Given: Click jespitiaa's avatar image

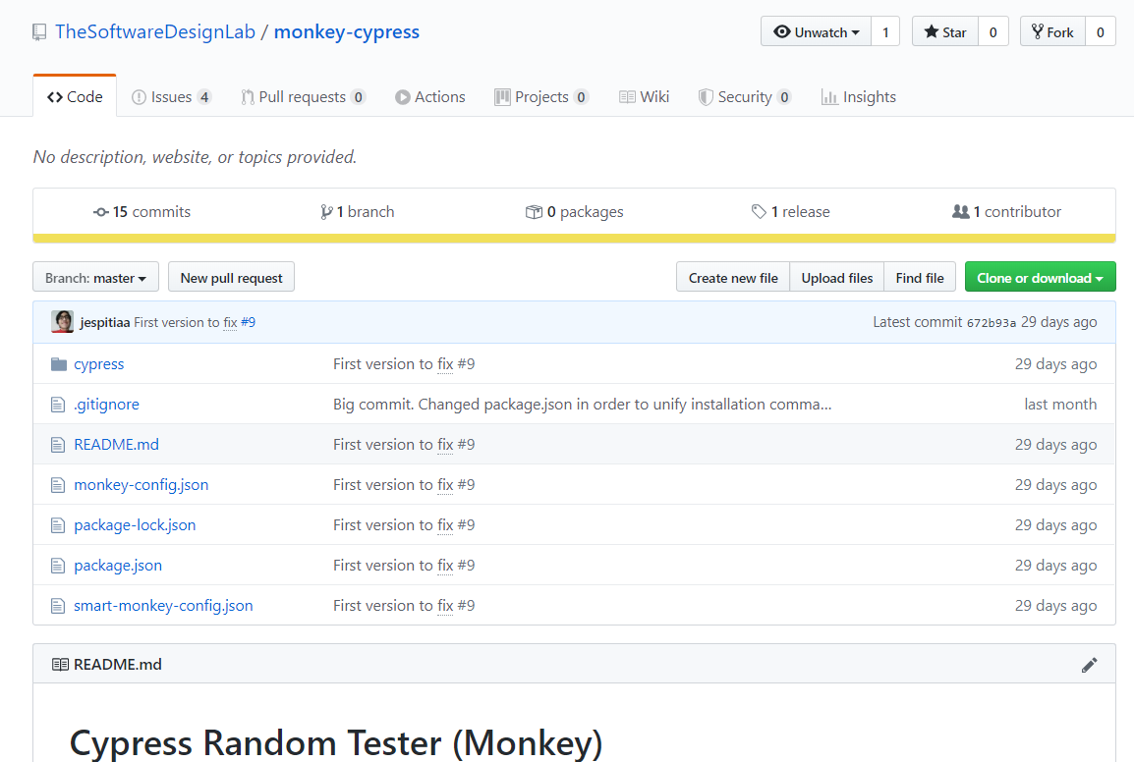Looking at the screenshot, I should coord(62,322).
